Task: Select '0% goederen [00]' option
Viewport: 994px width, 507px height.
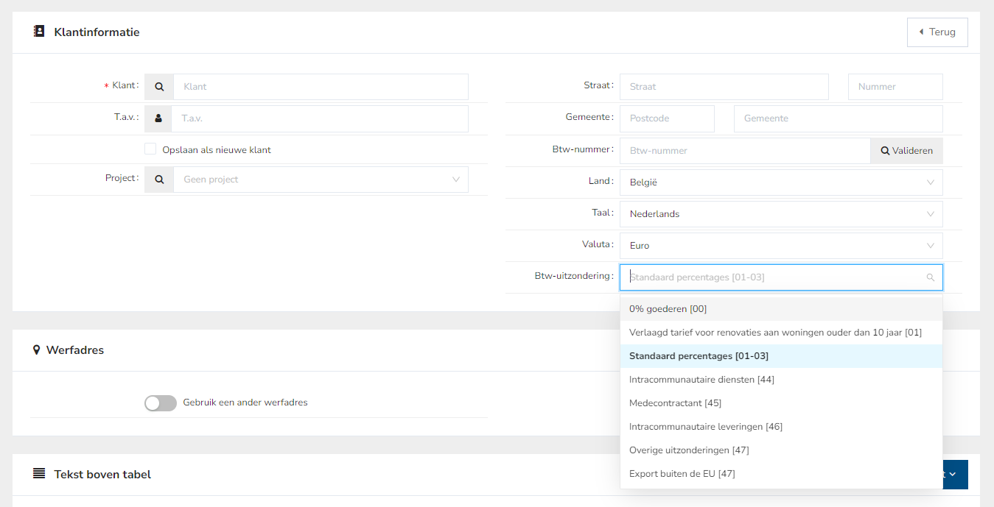Action: 668,309
